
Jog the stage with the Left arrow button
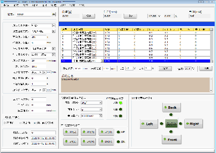point(149,124)
